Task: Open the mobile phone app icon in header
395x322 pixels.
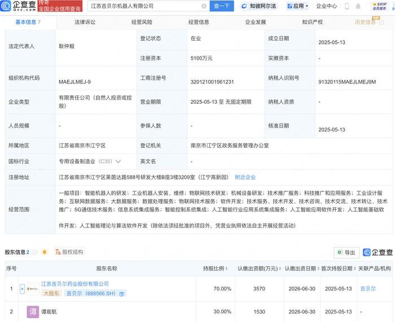Action: (347, 6)
